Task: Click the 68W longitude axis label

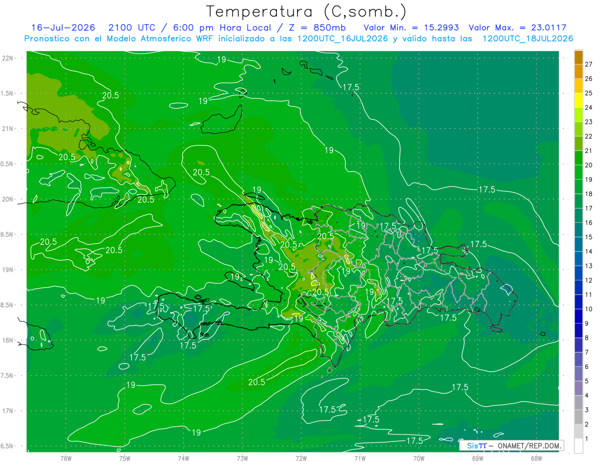Action: [536, 458]
